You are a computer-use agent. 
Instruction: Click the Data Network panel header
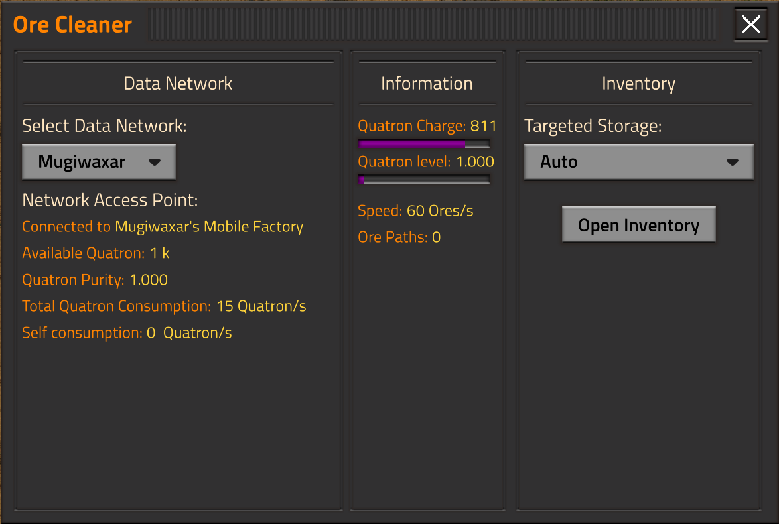point(178,84)
